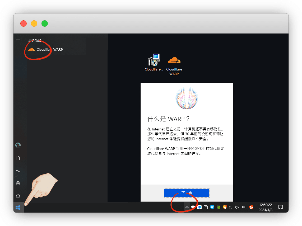302x226 pixels.
Task: Open the user account avatar in Start menu
Action: [x=18, y=145]
